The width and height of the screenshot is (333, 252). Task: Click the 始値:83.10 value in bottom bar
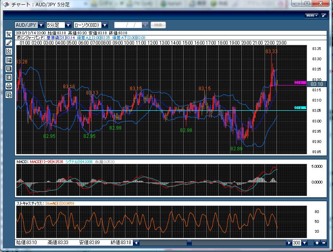27,243
